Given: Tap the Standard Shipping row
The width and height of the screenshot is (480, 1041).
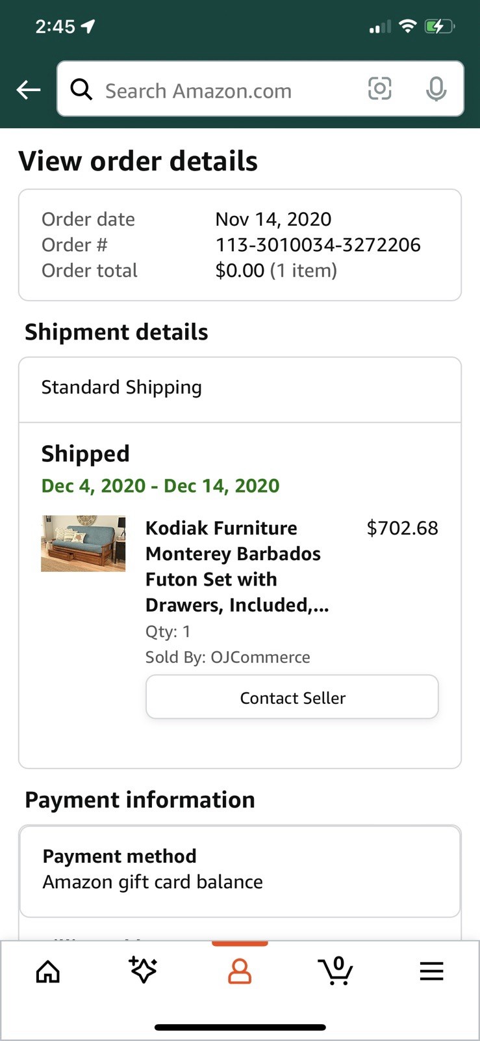Looking at the screenshot, I should coord(240,388).
